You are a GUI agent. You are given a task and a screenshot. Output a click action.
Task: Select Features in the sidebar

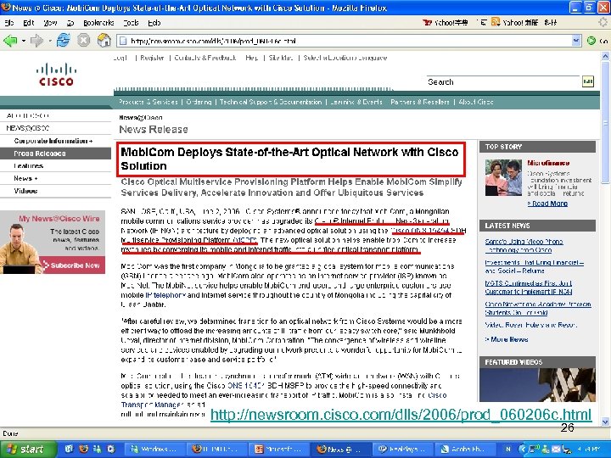tap(29, 166)
